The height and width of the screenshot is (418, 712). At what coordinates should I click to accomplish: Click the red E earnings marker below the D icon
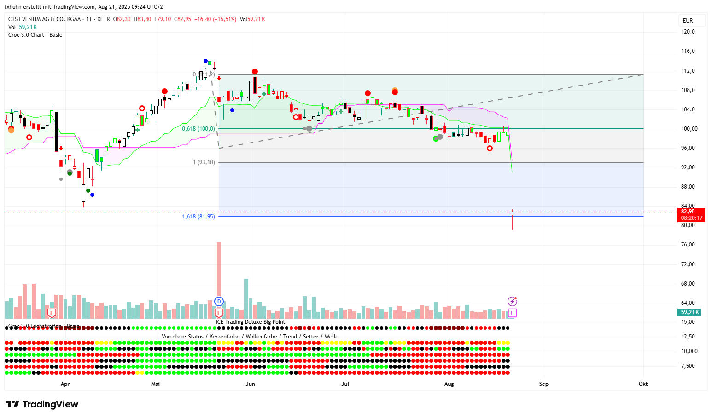[x=219, y=313]
